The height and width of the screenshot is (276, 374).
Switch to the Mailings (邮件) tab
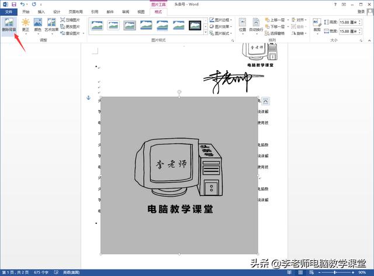[110, 12]
